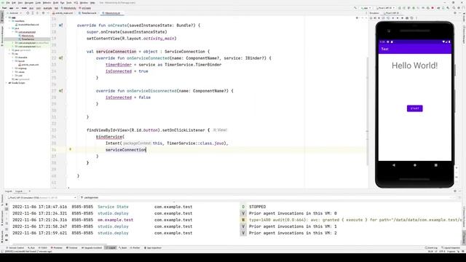This screenshot has width=466, height=262.
Task: Open the Window menu
Action: pyautogui.click(x=84, y=3)
